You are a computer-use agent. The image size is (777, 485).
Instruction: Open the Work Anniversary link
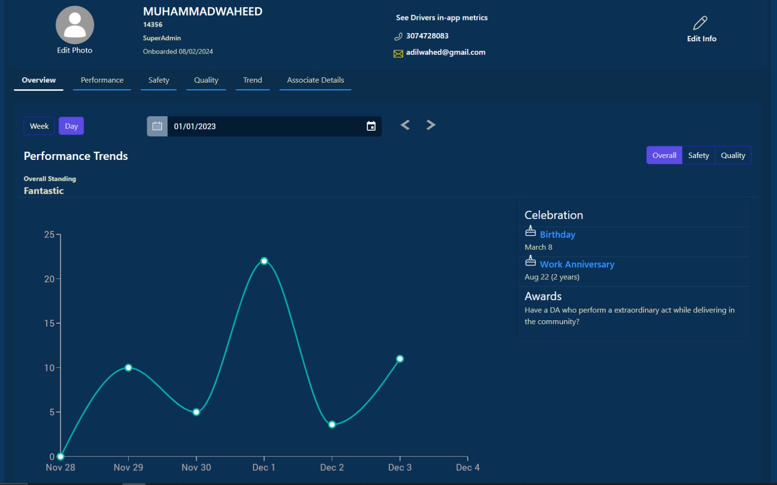577,264
